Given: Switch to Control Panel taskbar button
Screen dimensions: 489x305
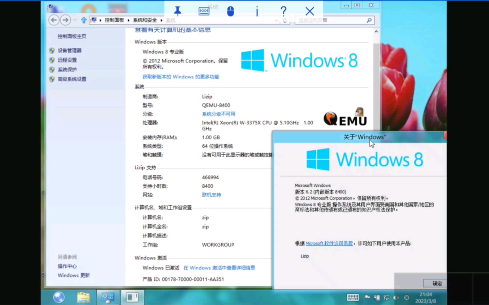Looking at the screenshot, I should (108, 297).
